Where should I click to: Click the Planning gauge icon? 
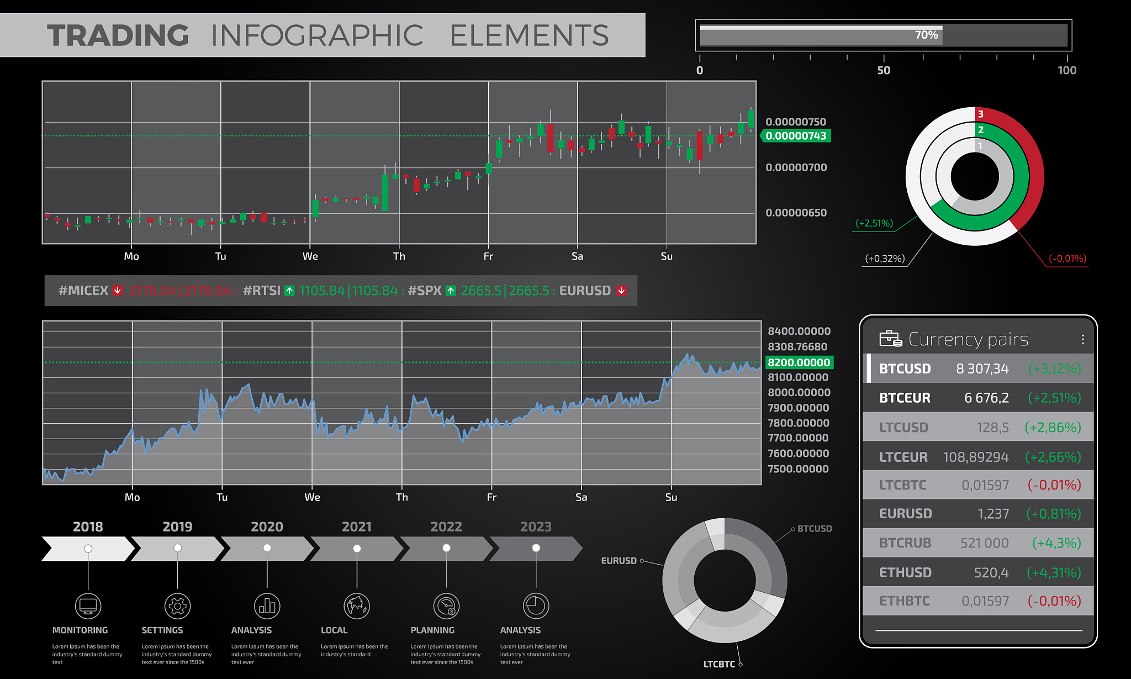446,606
